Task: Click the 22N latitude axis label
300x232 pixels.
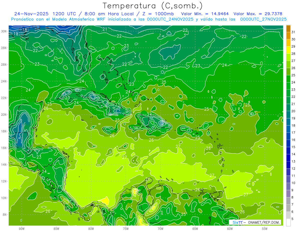Action: pyautogui.click(x=4, y=98)
